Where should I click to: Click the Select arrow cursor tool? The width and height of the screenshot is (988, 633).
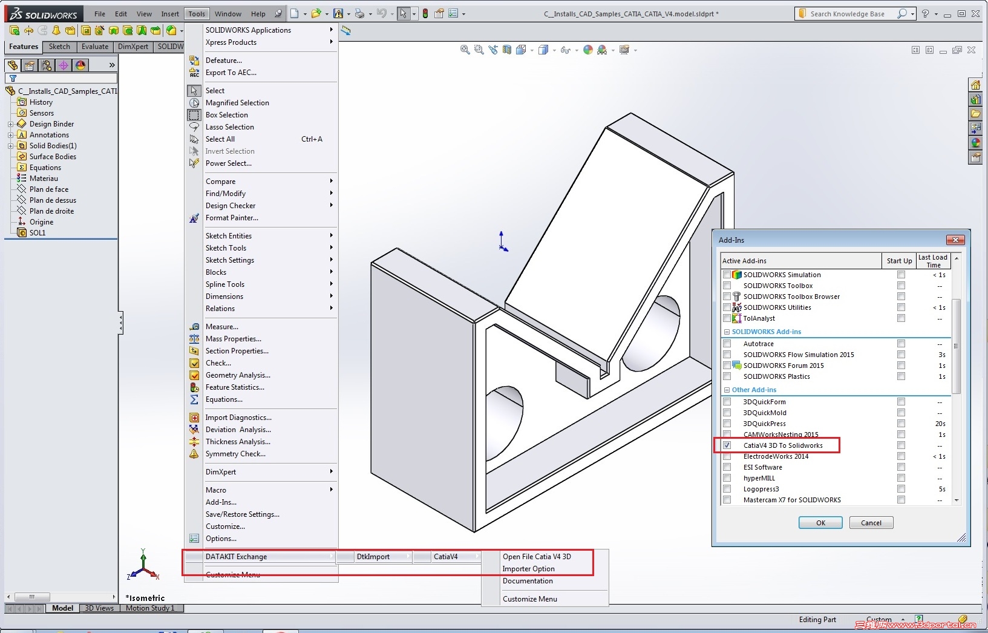[x=403, y=13]
